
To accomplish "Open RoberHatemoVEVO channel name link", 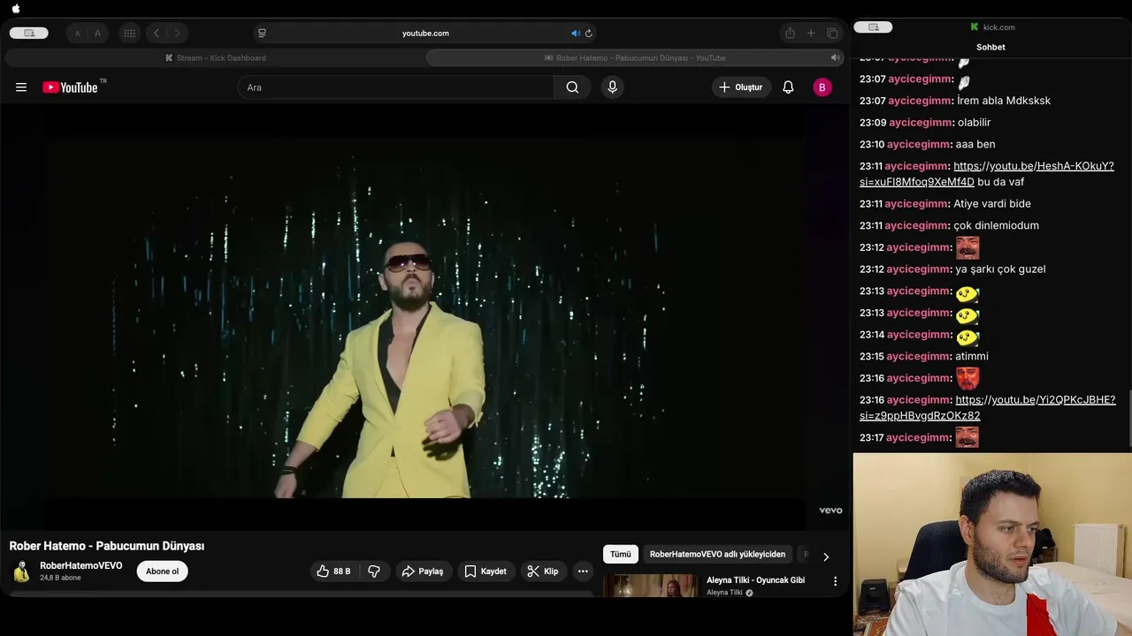I will point(81,565).
